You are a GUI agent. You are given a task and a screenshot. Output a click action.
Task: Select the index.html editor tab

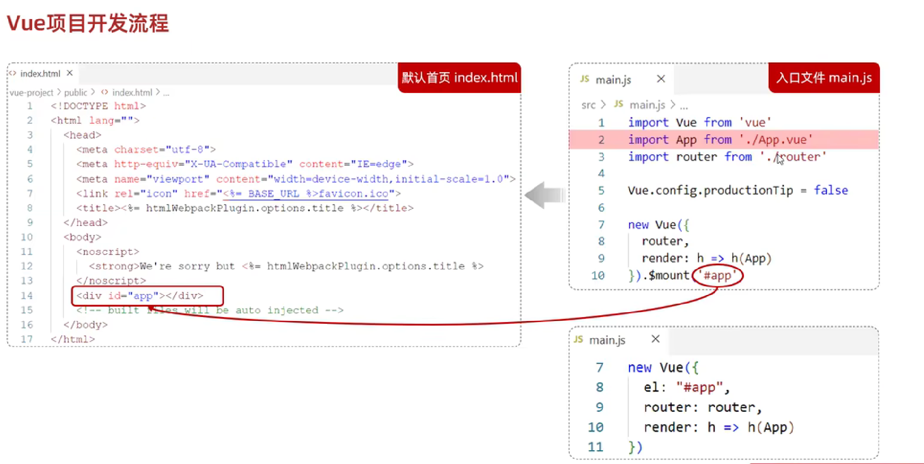[x=43, y=73]
